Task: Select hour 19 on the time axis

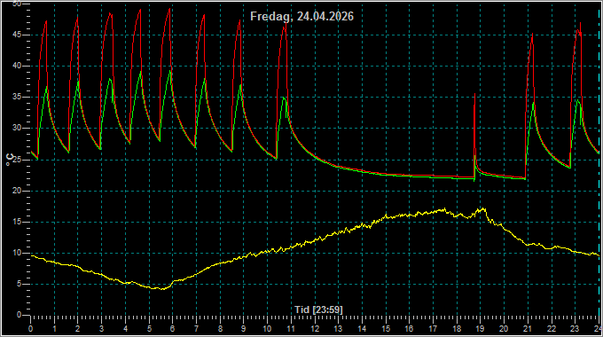Action: coord(480,329)
